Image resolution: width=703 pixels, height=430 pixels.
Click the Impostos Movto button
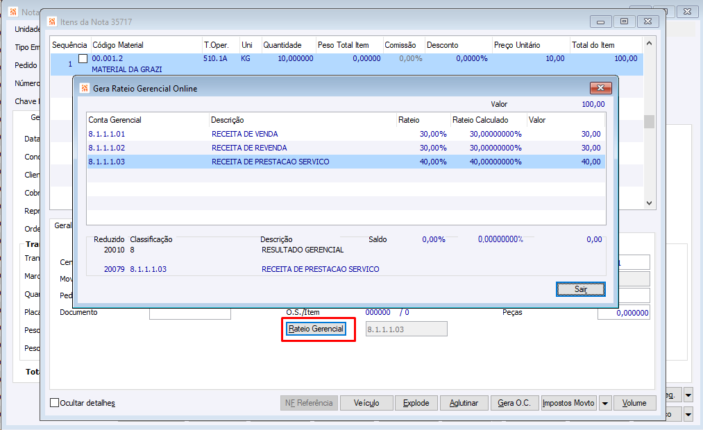(x=568, y=403)
